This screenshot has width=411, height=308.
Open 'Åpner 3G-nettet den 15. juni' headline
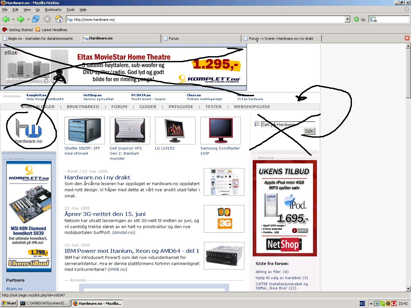pyautogui.click(x=105, y=214)
